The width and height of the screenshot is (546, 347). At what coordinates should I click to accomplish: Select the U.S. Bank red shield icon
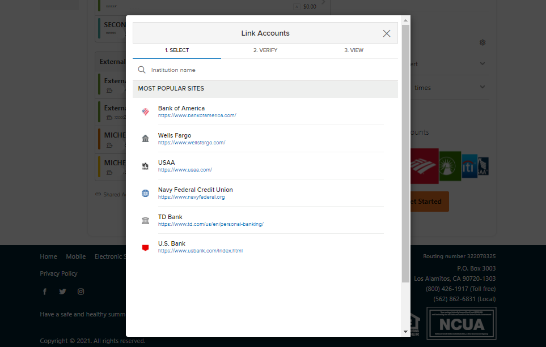coord(146,247)
